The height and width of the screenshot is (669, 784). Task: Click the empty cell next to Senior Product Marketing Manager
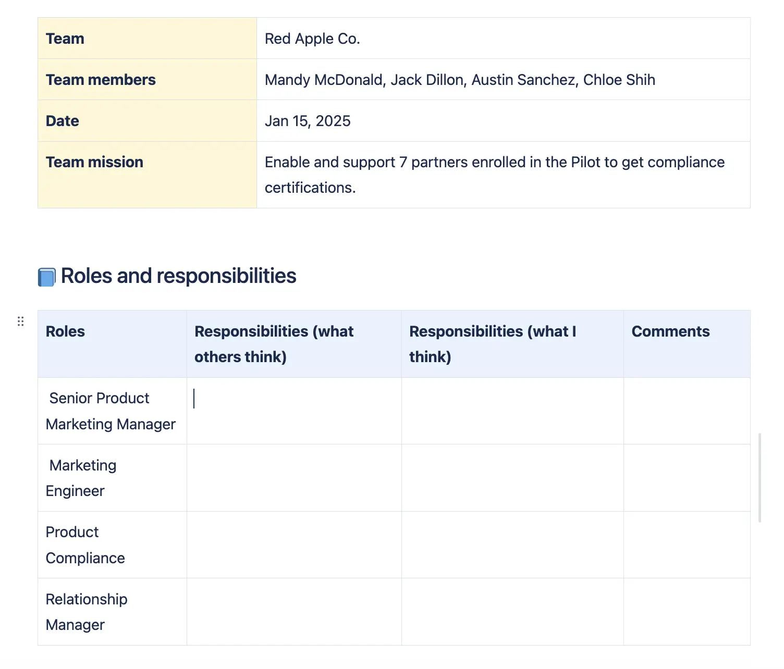294,411
